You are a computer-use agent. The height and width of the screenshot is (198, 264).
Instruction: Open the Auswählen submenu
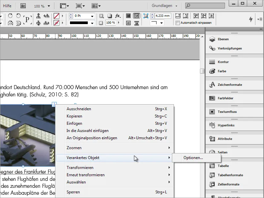coord(115,182)
